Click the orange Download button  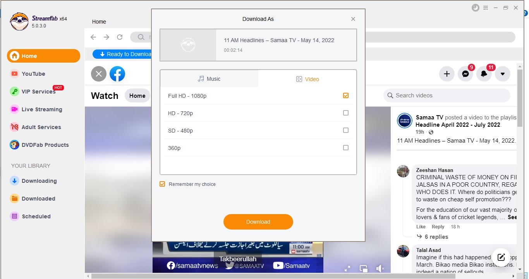pos(258,222)
